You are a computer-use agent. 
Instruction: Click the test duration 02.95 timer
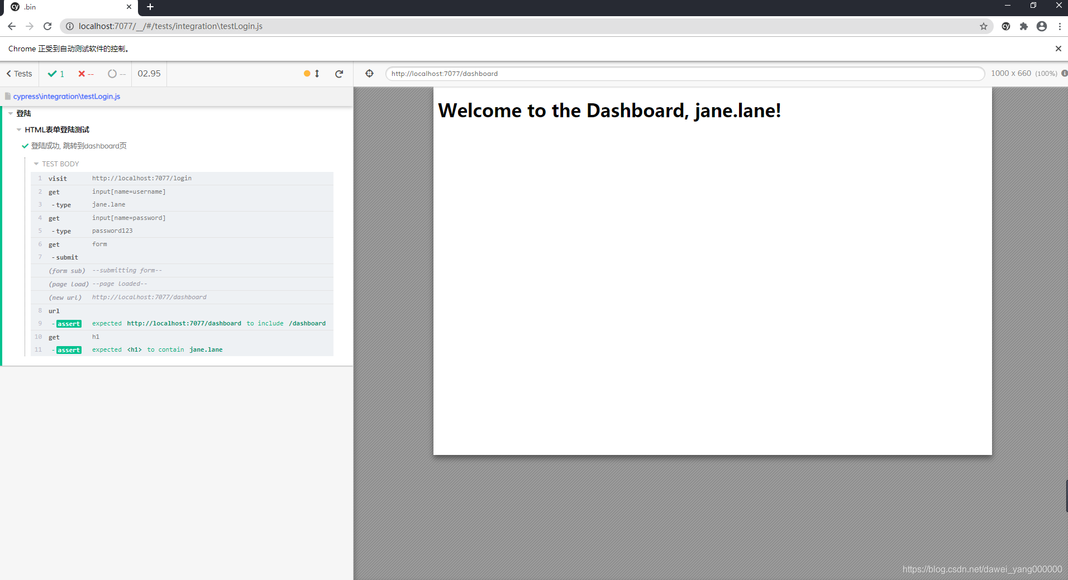tap(149, 74)
